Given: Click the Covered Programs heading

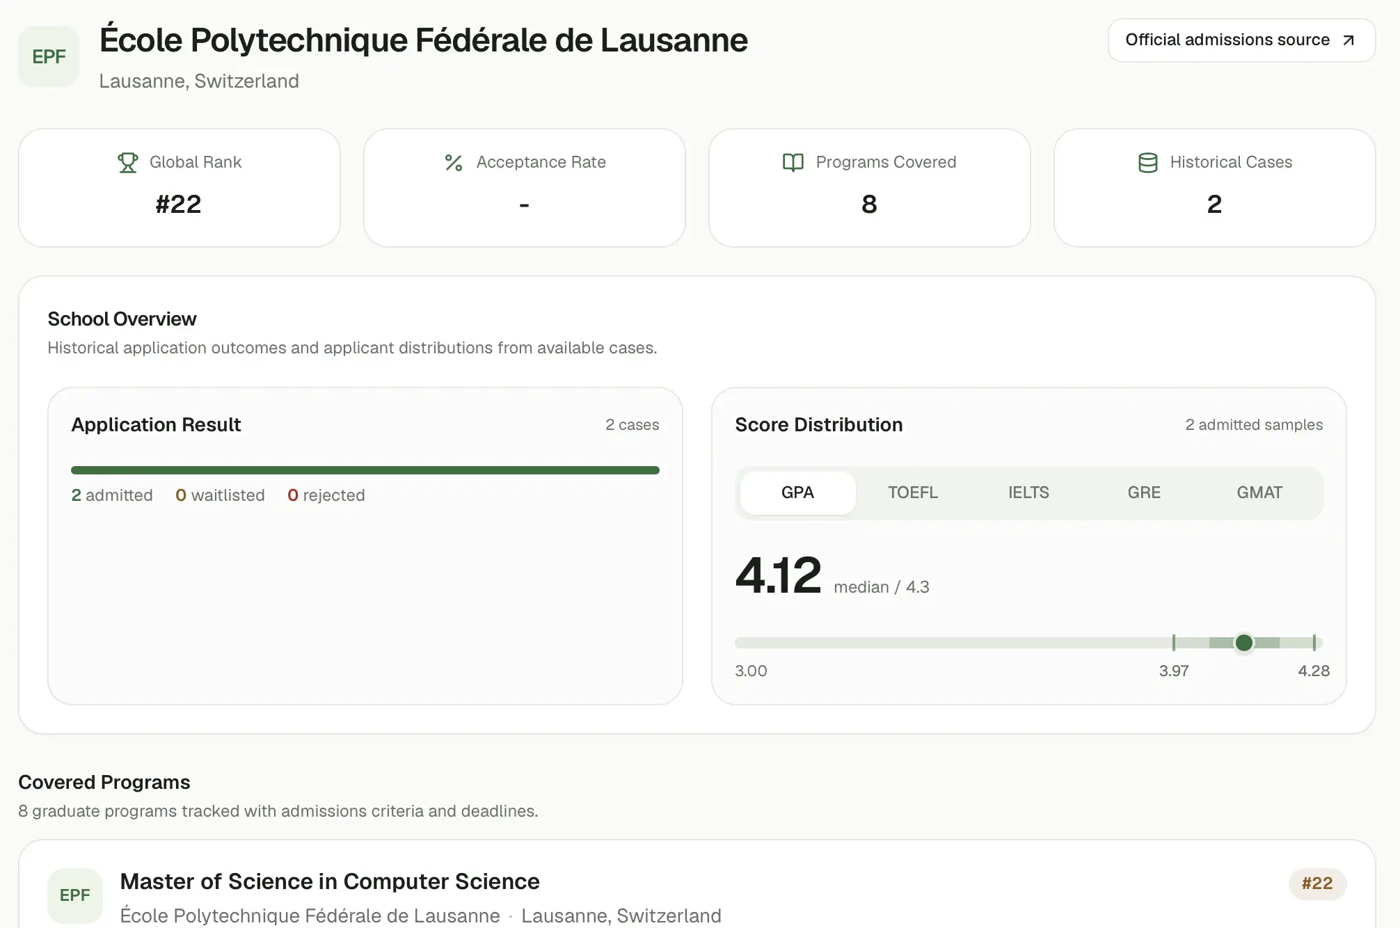Looking at the screenshot, I should coord(104,783).
